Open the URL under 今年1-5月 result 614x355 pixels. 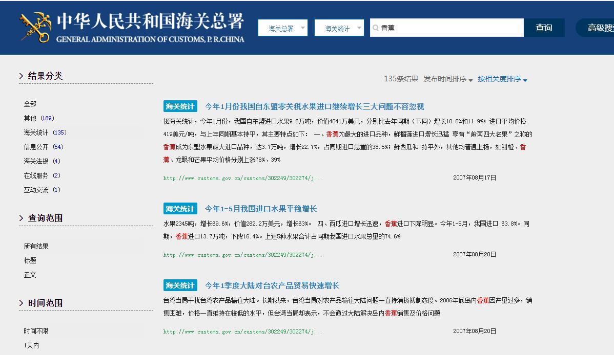tap(243, 255)
